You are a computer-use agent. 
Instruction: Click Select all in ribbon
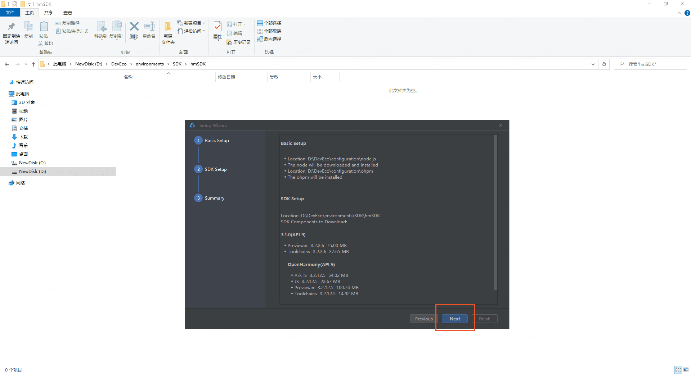pos(269,23)
